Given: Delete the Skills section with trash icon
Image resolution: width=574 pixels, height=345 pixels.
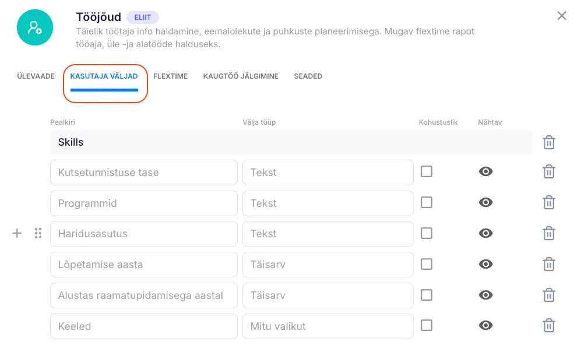Looking at the screenshot, I should [548, 143].
